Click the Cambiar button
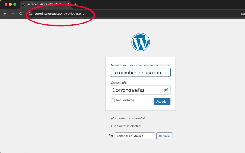Viewport: 245px width, 153px height. pyautogui.click(x=164, y=136)
